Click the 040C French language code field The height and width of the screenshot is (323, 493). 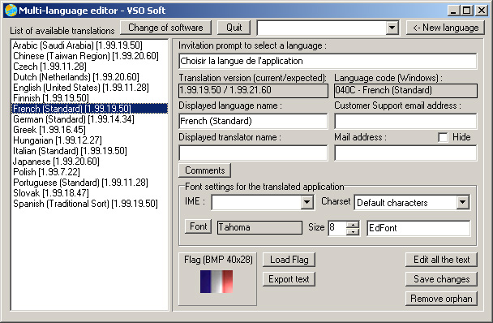click(x=405, y=90)
